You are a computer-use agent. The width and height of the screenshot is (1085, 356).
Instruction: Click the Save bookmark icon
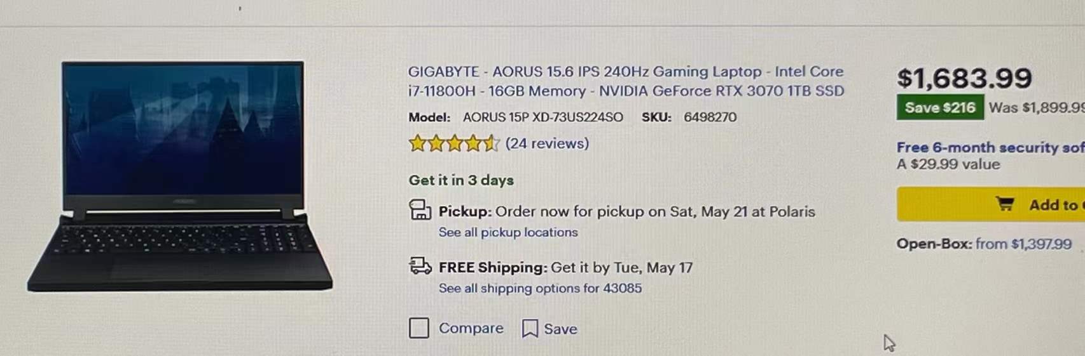click(529, 329)
